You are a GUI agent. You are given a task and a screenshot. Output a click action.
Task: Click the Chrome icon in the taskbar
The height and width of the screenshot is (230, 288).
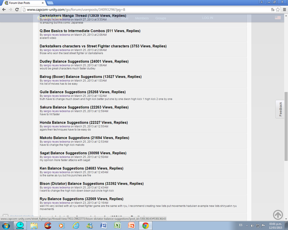145,226
